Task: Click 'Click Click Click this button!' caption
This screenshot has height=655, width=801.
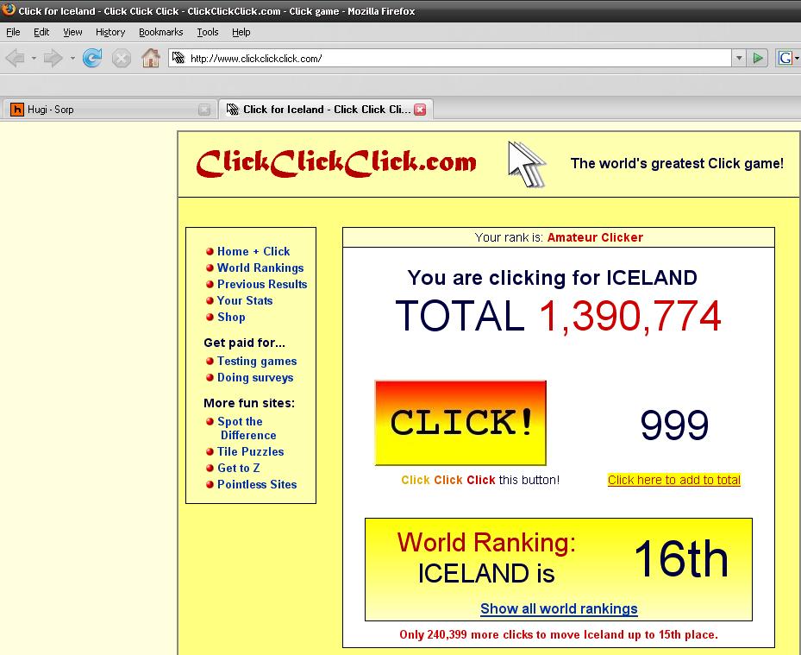Action: point(480,480)
